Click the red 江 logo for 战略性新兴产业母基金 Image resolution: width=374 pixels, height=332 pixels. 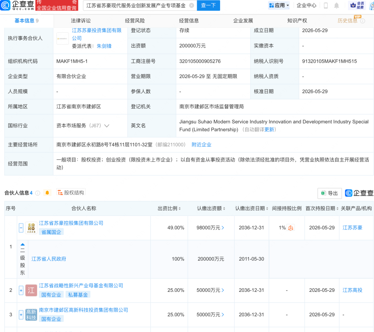click(x=31, y=291)
